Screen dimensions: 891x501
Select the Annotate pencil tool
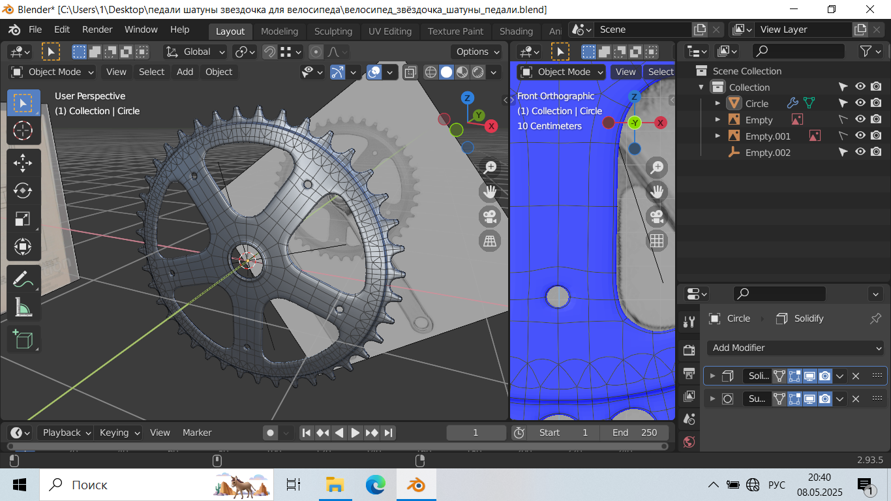click(23, 279)
